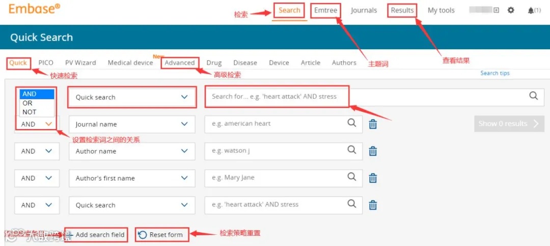Image resolution: width=550 pixels, height=246 pixels.
Task: Click the account plus icon beside username
Action: tap(496, 10)
